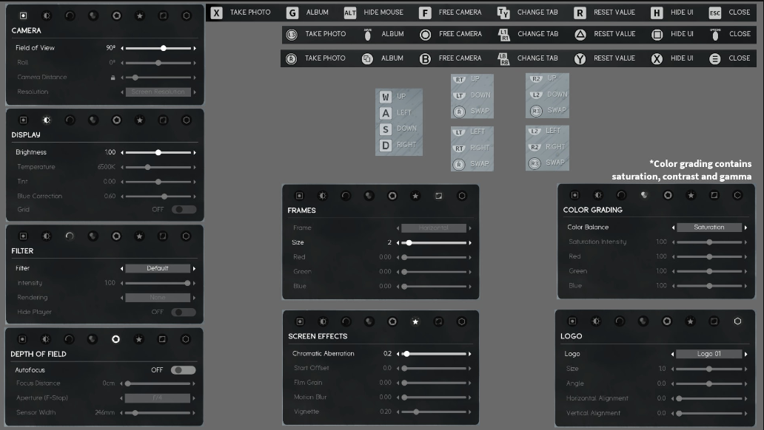
Task: Click the triangle button icon beside Reset Value
Action: pos(580,34)
